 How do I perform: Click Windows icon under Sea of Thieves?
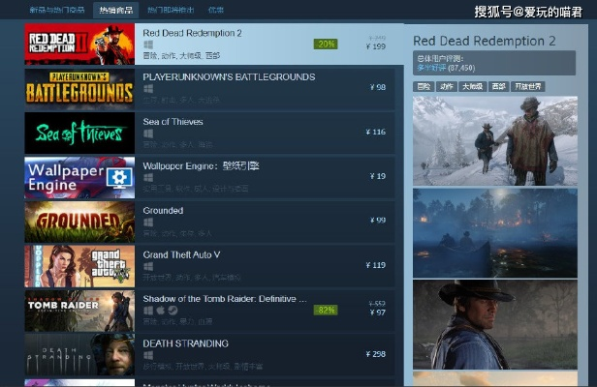click(x=148, y=134)
